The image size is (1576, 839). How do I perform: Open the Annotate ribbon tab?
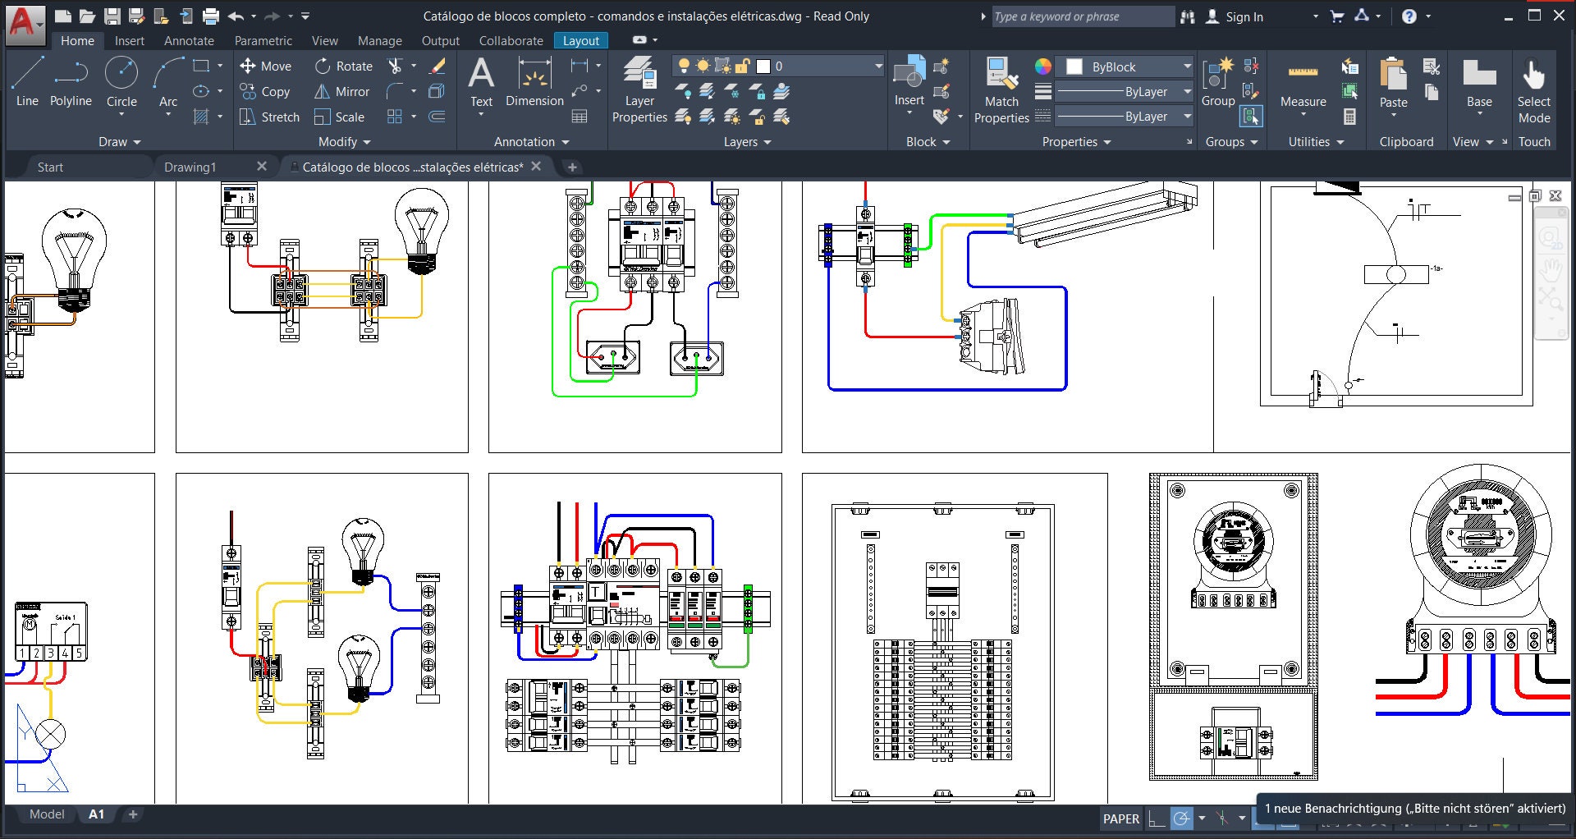pos(189,40)
